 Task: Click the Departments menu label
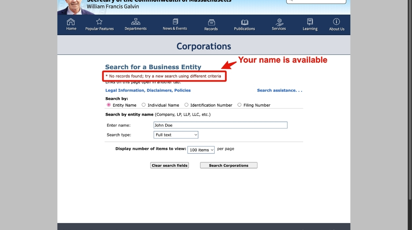click(x=135, y=29)
